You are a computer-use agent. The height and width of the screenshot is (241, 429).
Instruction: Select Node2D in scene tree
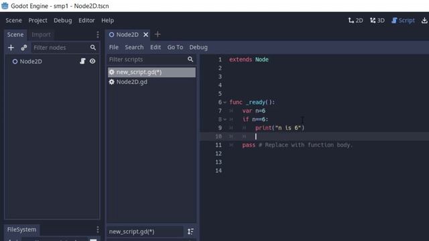tap(31, 62)
